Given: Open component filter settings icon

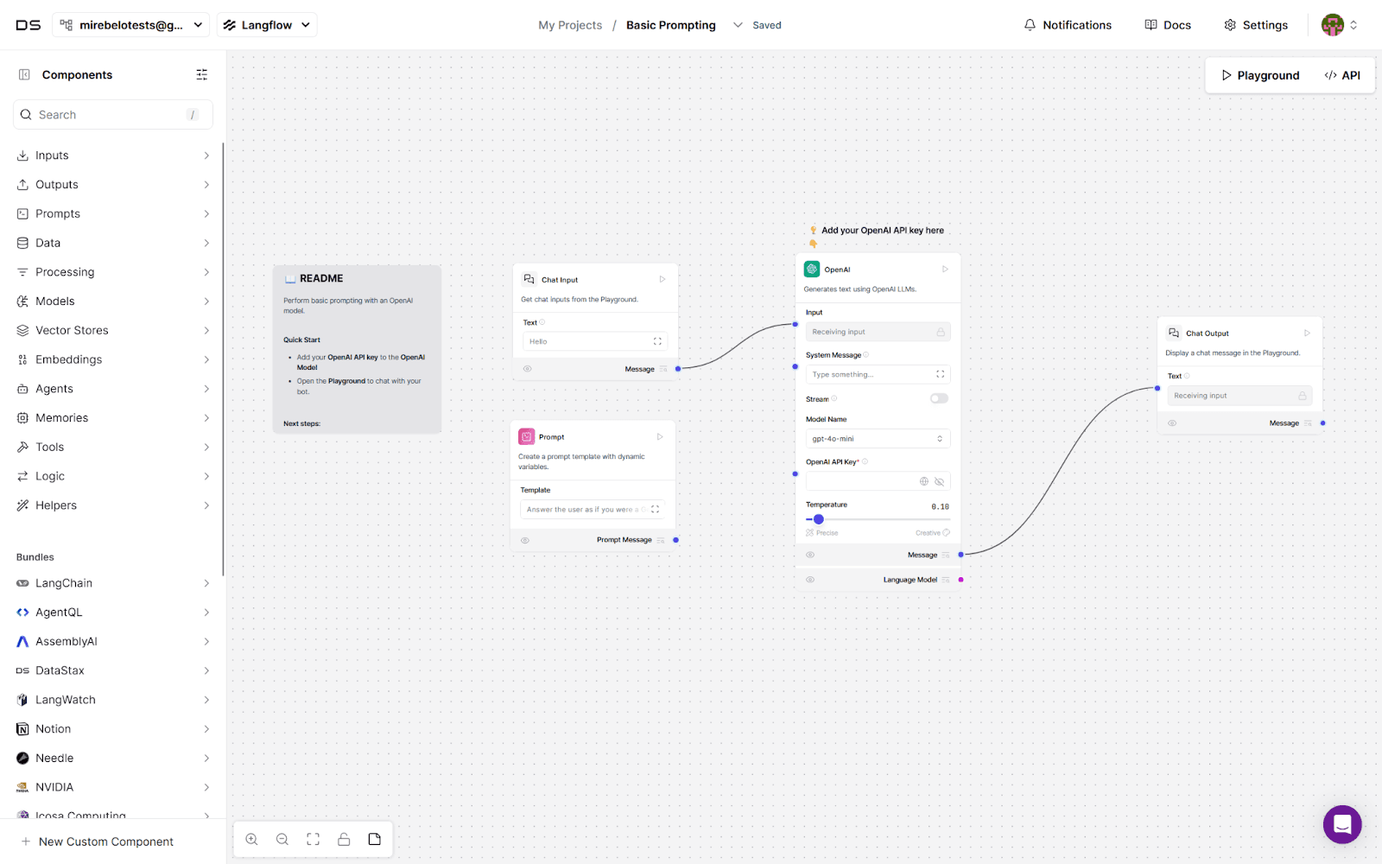Looking at the screenshot, I should click(202, 75).
